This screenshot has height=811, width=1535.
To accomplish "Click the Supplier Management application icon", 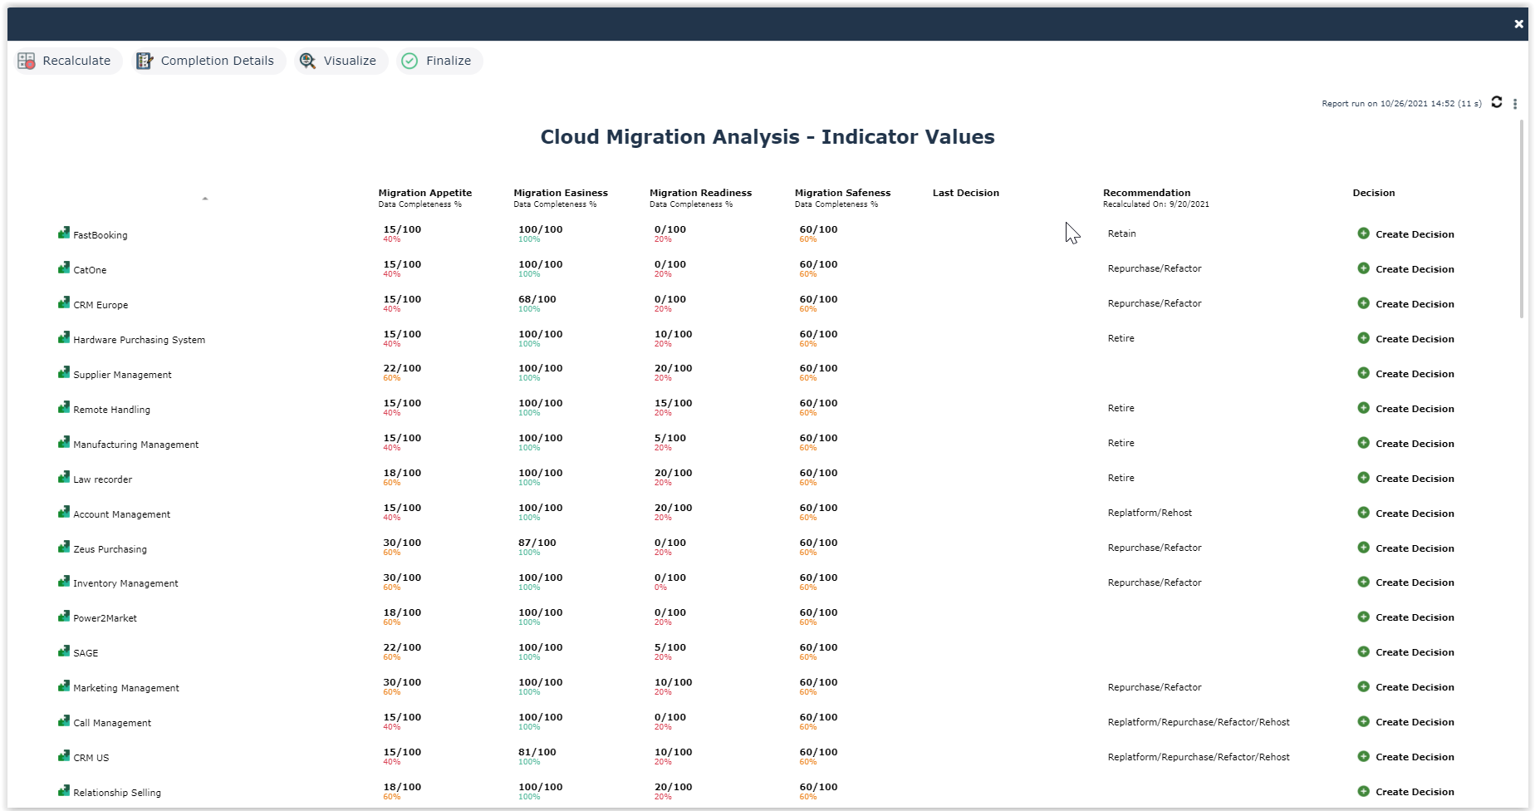I will (64, 373).
